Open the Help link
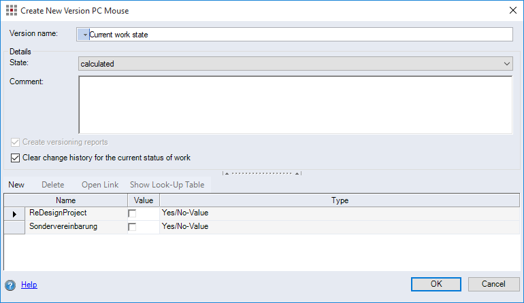The width and height of the screenshot is (524, 303). coord(29,285)
